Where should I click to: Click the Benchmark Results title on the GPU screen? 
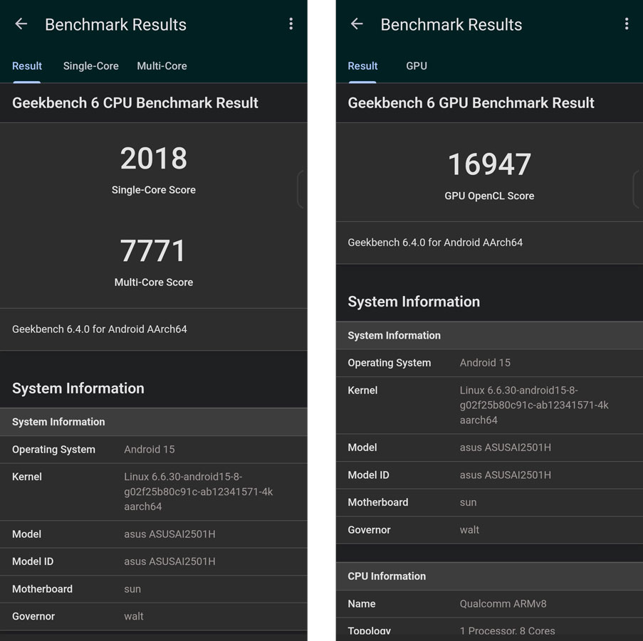pyautogui.click(x=451, y=25)
